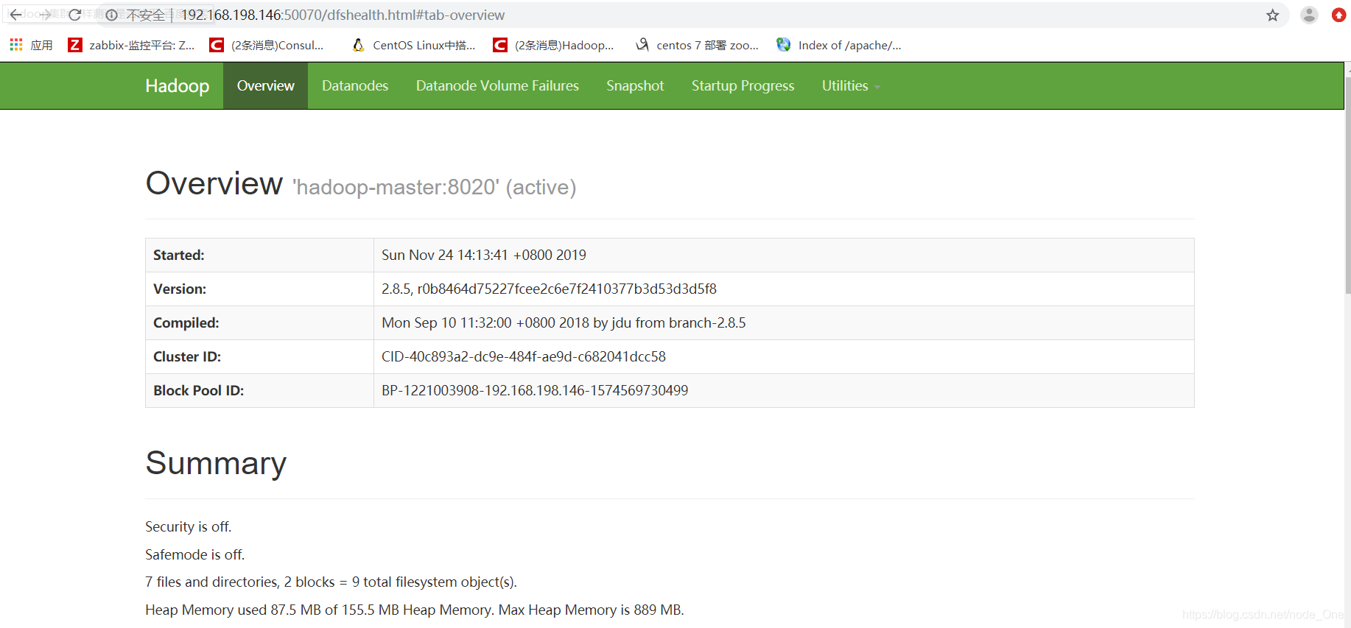Click the 'Started:' row label
This screenshot has height=628, width=1351.
(179, 255)
